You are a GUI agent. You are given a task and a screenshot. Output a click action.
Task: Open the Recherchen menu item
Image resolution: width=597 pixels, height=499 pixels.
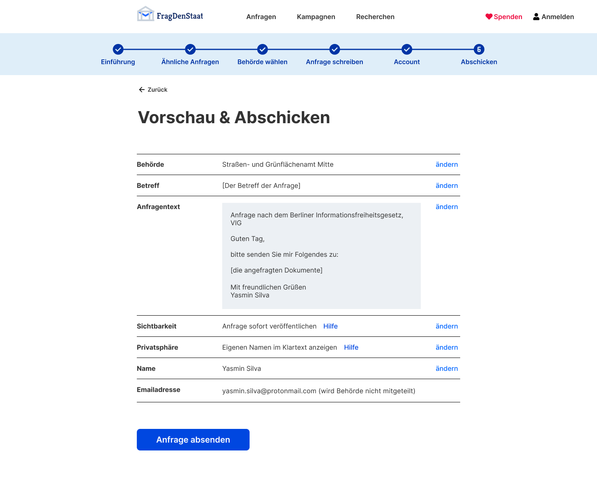click(x=375, y=17)
